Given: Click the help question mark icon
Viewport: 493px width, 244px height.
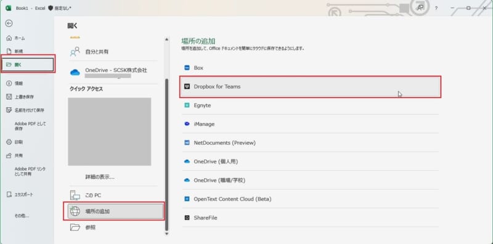Looking at the screenshot, I should click(436, 8).
